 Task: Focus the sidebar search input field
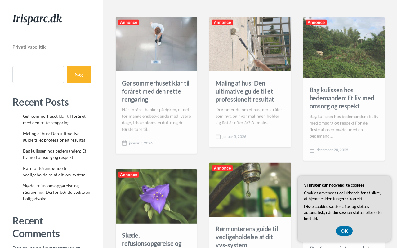(38, 74)
